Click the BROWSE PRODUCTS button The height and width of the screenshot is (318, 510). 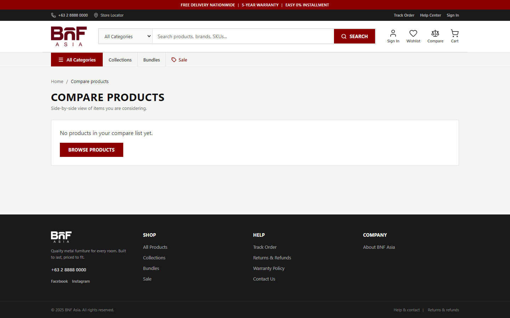tap(91, 150)
